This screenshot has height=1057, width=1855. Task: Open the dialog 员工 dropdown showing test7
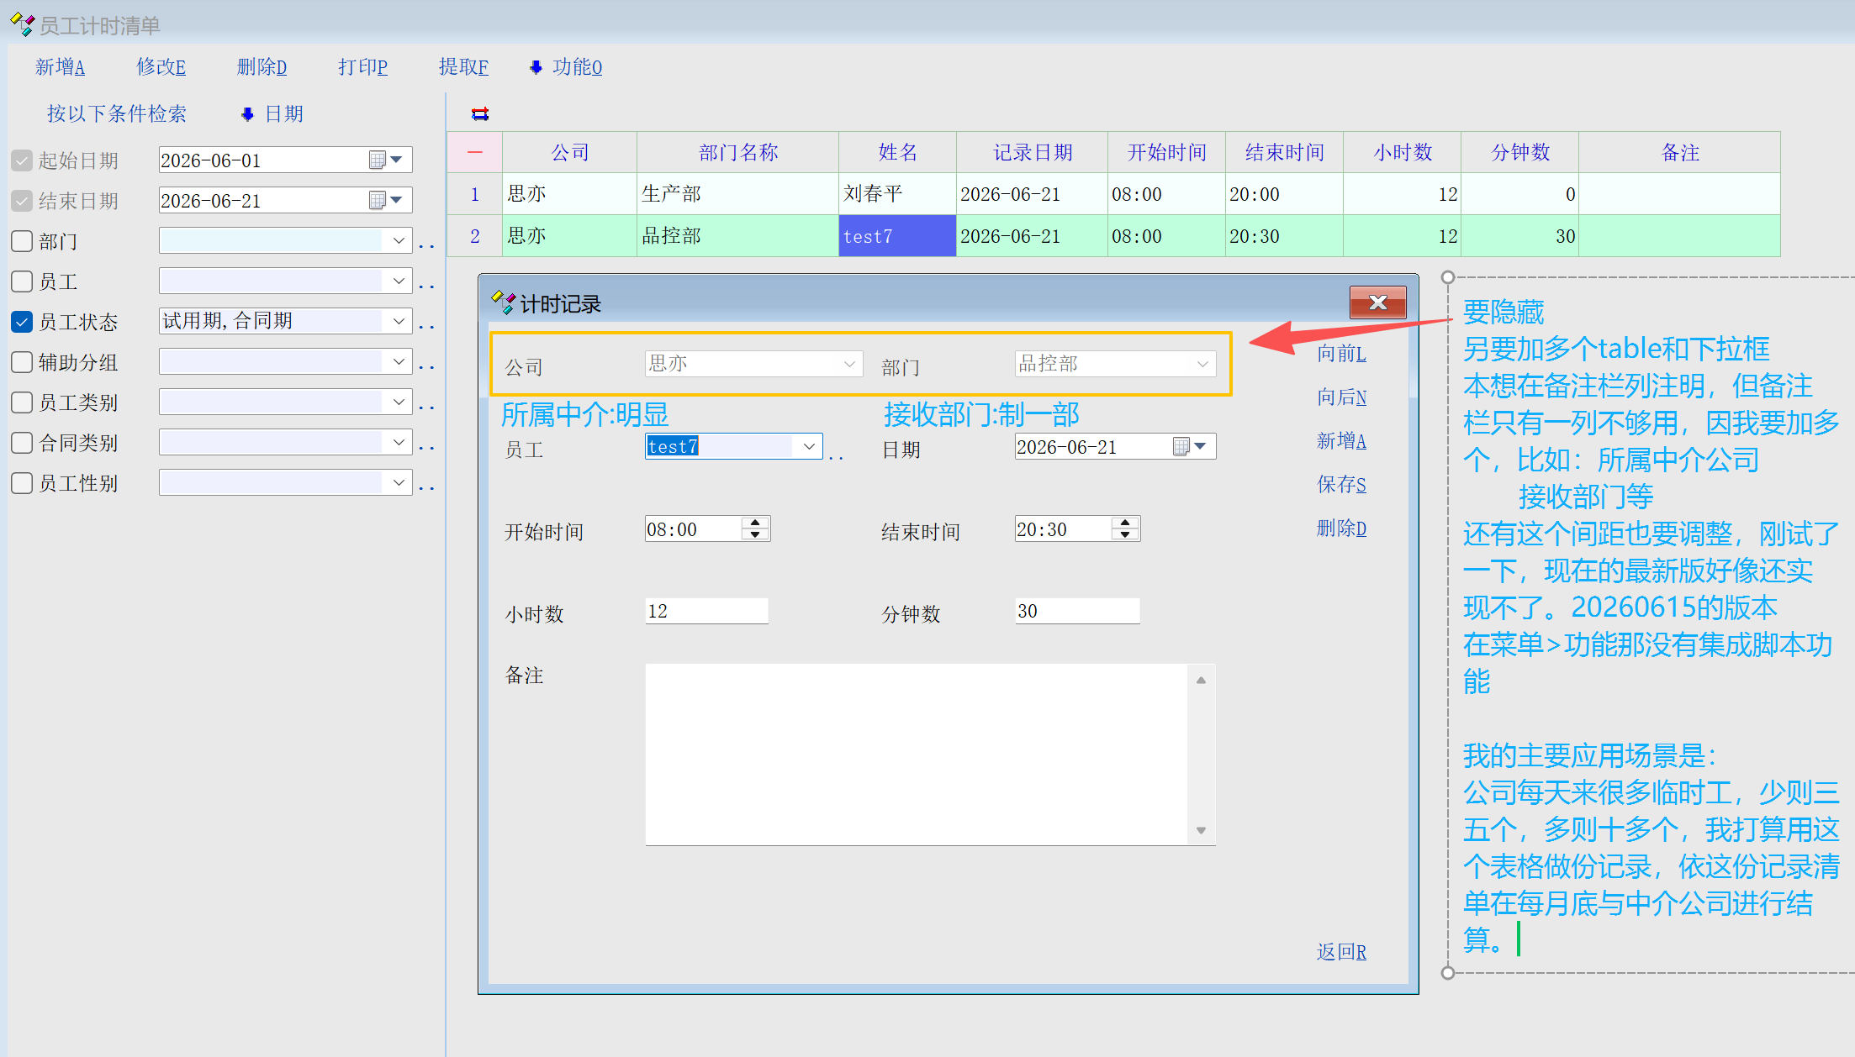click(809, 446)
